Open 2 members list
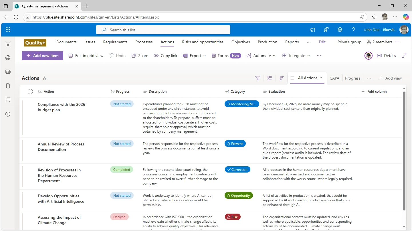The image size is (412, 231). 380,42
